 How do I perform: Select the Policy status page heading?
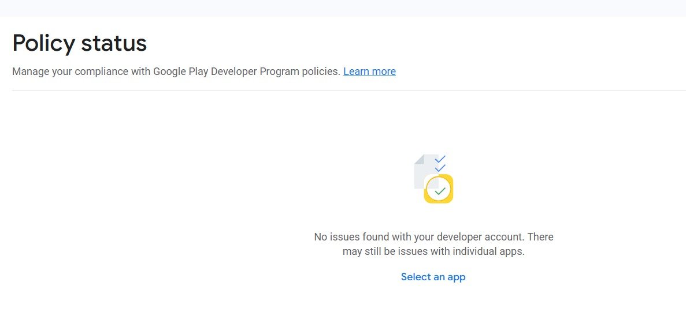[80, 43]
